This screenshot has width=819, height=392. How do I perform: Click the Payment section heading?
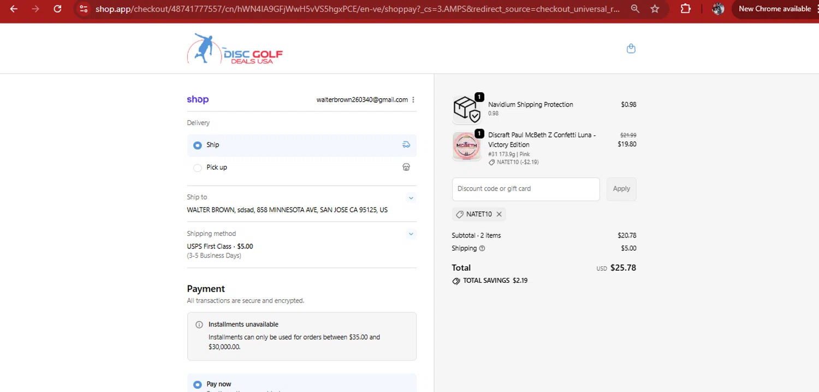coord(206,289)
